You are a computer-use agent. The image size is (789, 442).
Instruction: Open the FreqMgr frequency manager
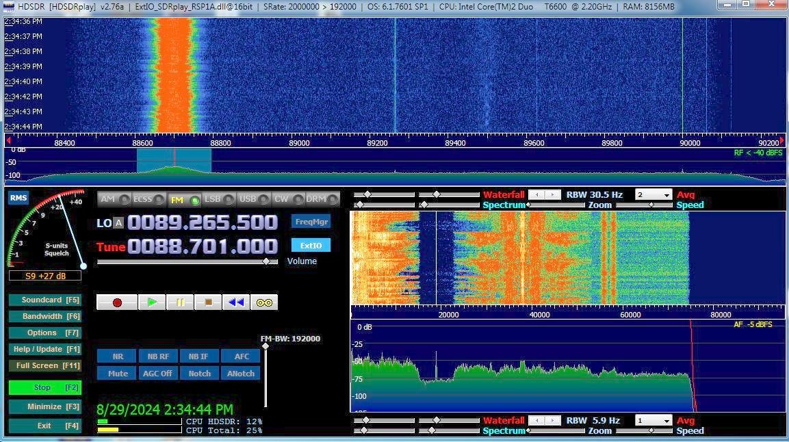(x=311, y=221)
